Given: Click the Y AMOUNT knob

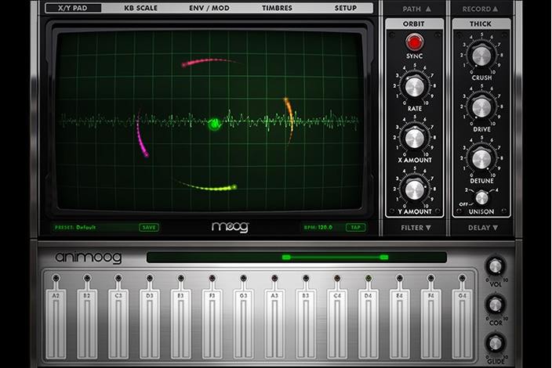Looking at the screenshot, I should [x=414, y=189].
